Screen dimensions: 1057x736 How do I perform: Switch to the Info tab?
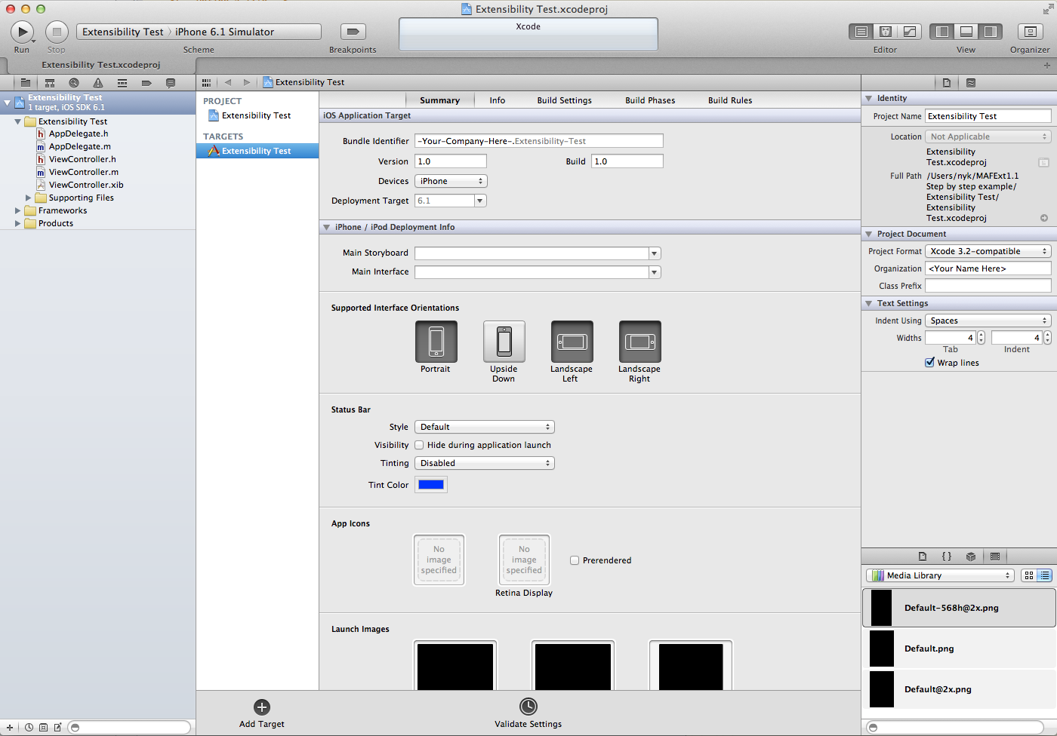tap(497, 100)
